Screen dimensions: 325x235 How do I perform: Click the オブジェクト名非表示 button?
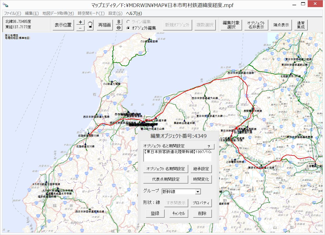click(x=256, y=25)
